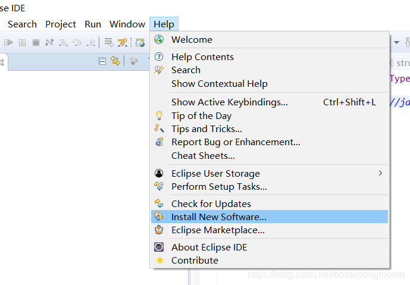Image resolution: width=410 pixels, height=285 pixels.
Task: Expand the Eclipse User Storage submenu arrow
Action: click(x=380, y=173)
